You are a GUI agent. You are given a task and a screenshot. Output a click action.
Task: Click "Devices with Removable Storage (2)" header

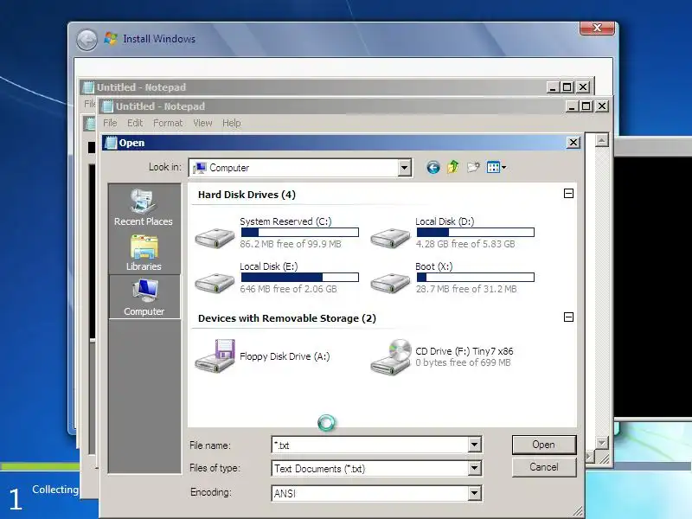[x=287, y=318]
